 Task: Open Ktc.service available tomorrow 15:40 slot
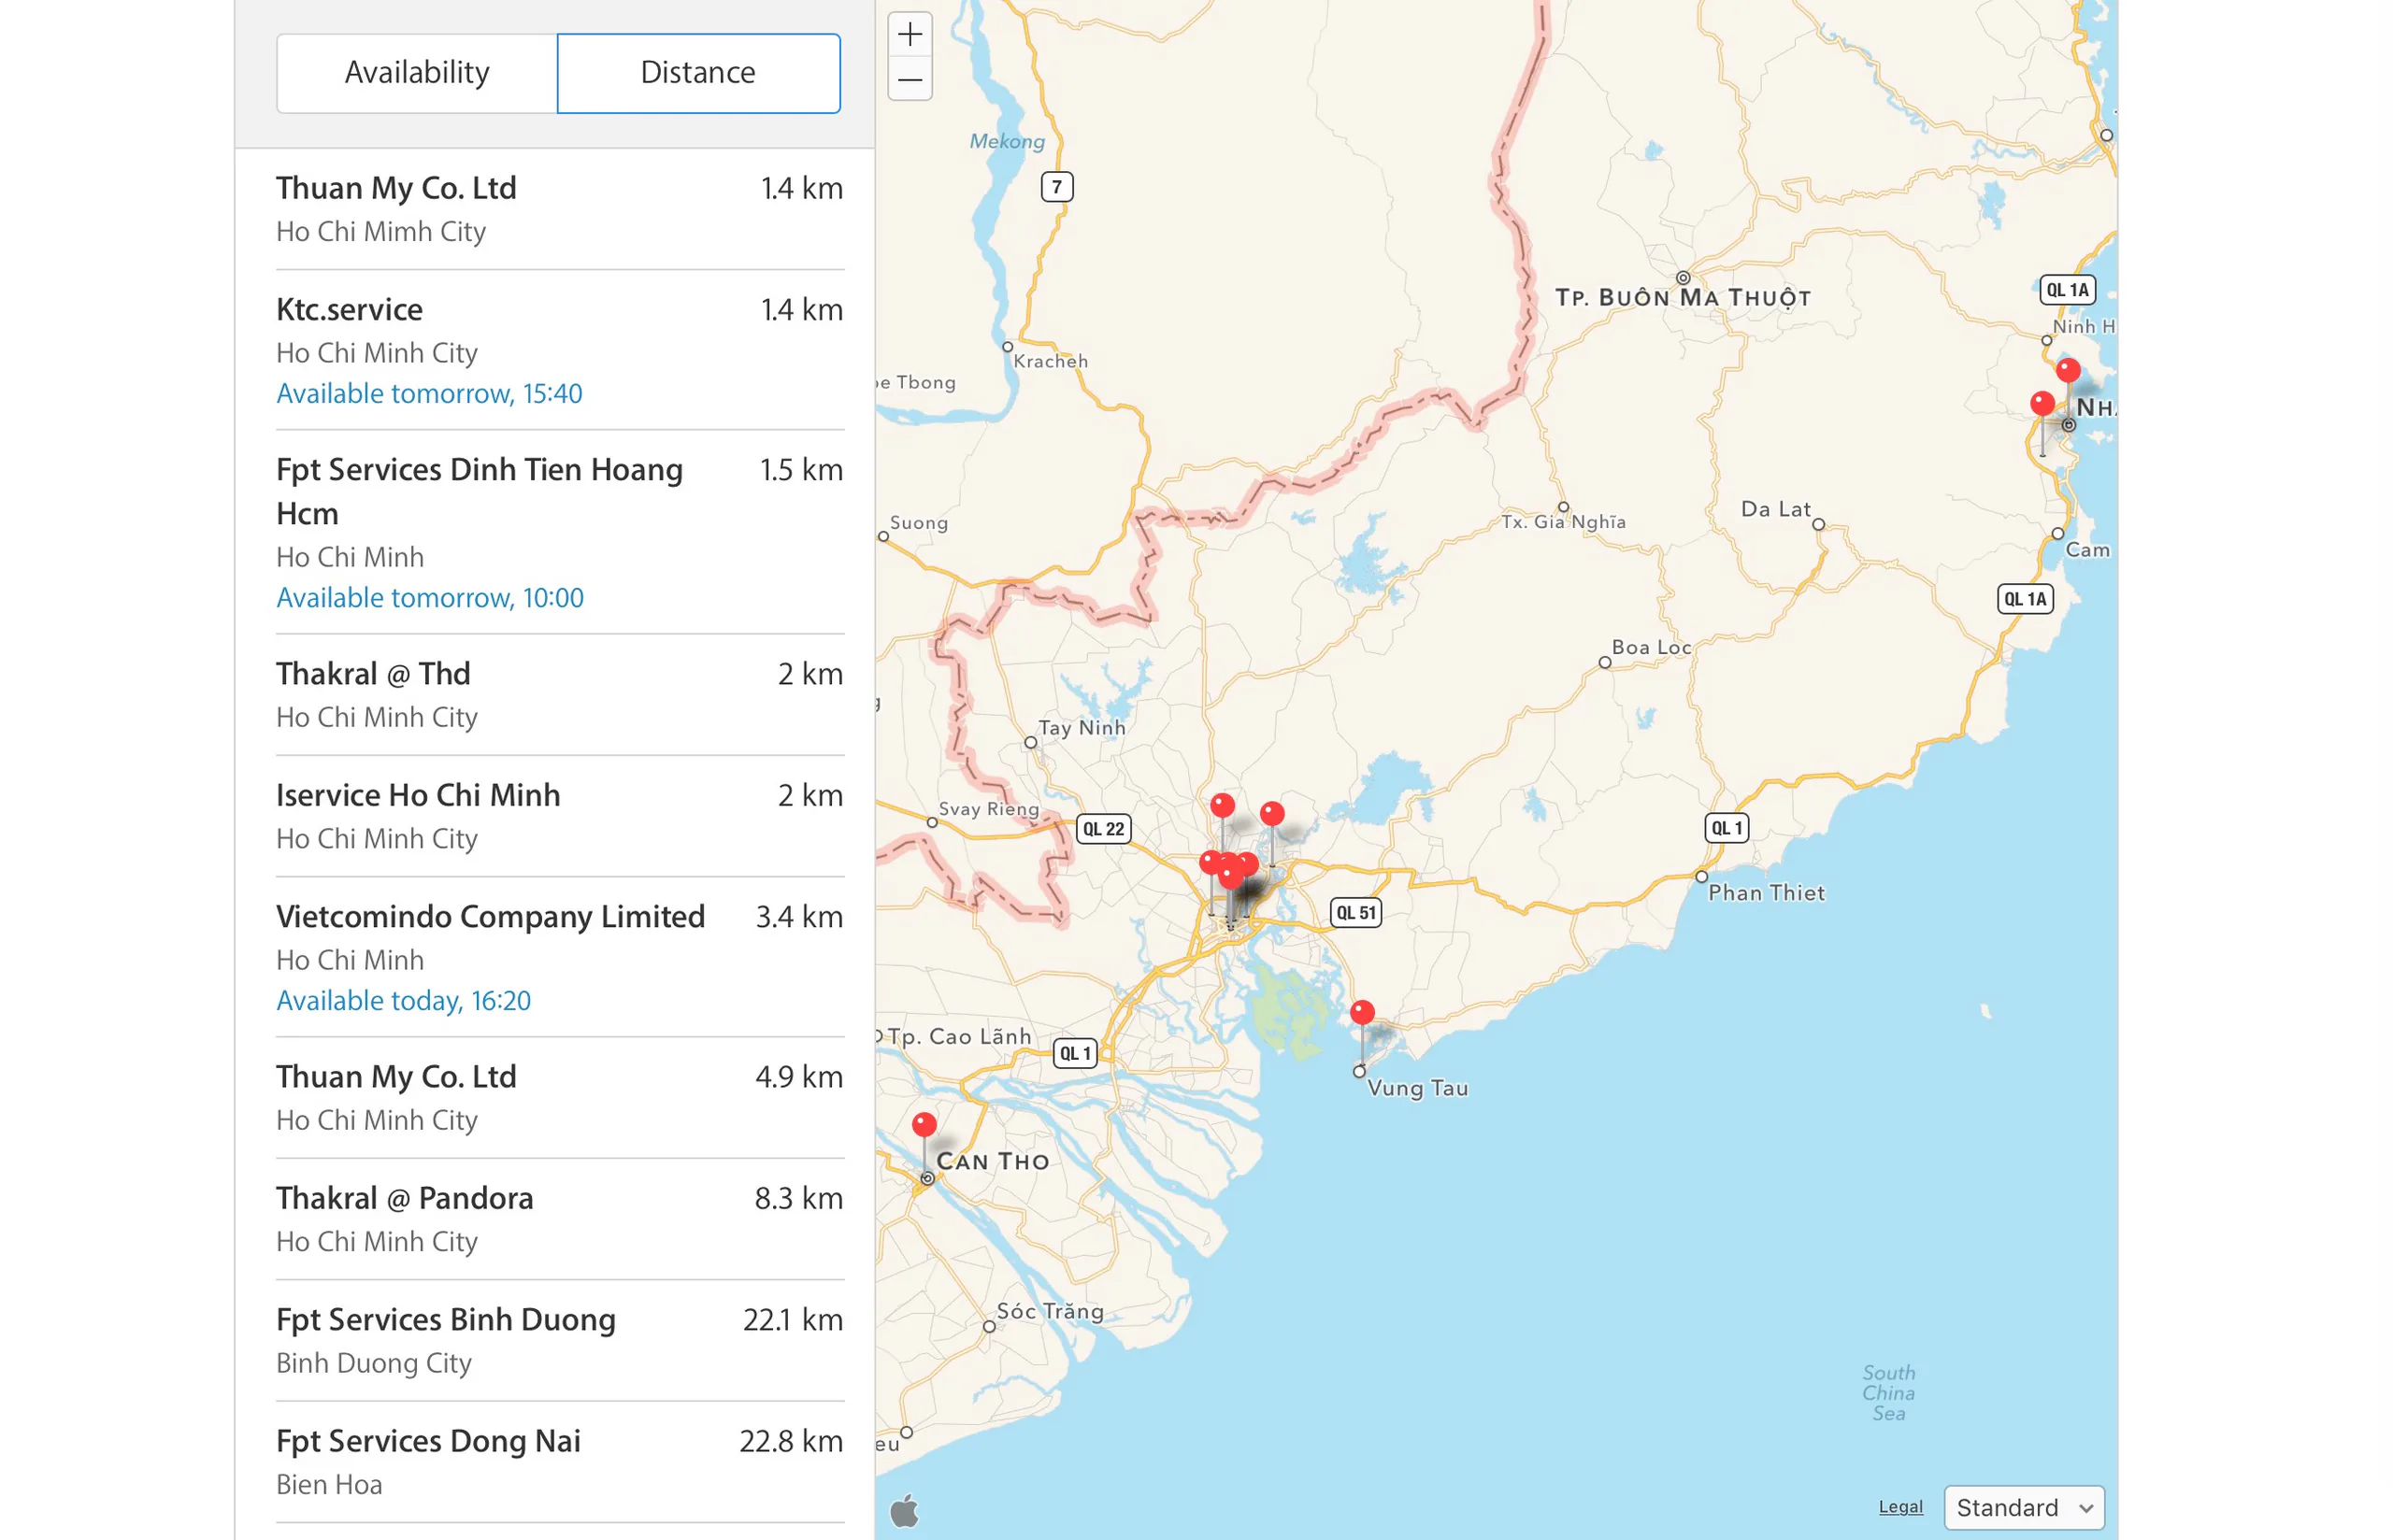click(429, 394)
